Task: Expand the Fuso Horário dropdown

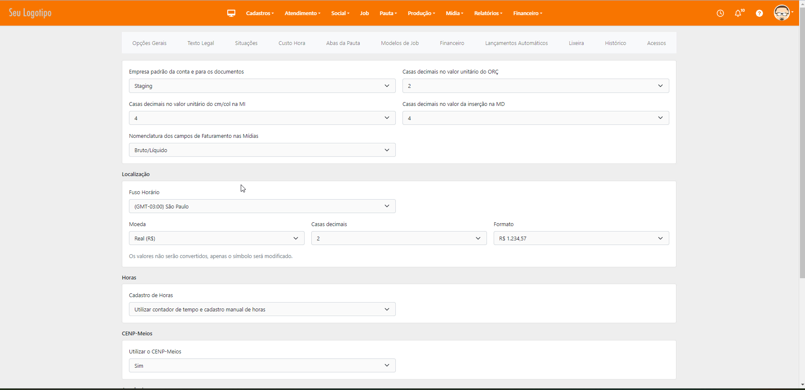Action: point(262,206)
